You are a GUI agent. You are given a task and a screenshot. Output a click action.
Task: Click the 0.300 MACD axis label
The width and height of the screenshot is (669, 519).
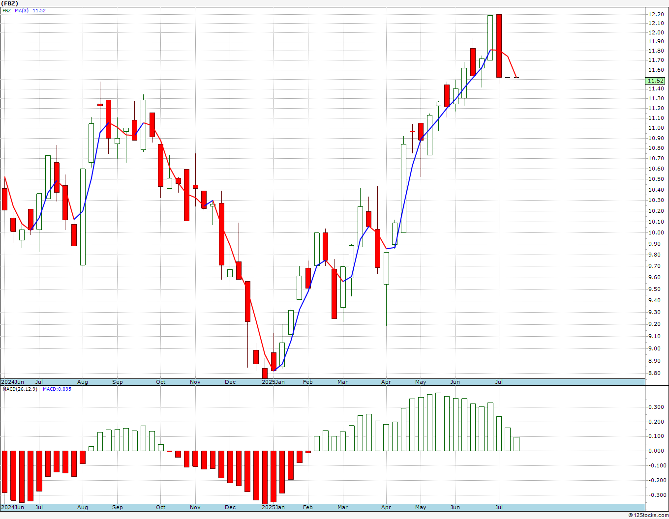pos(656,407)
